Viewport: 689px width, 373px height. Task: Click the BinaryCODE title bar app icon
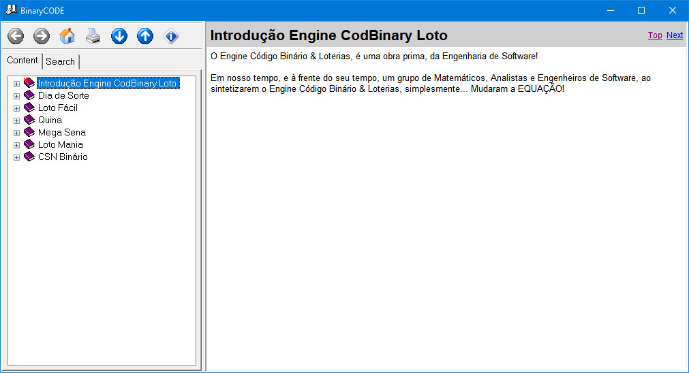[x=11, y=10]
